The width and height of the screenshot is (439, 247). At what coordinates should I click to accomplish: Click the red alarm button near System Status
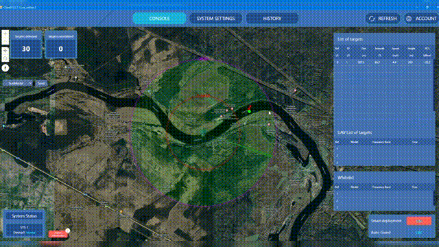58,234
